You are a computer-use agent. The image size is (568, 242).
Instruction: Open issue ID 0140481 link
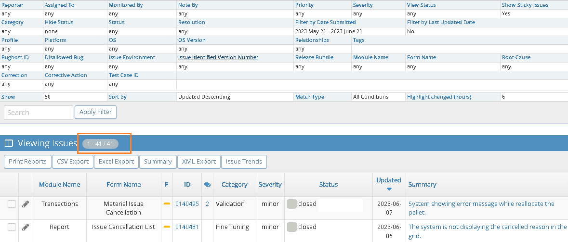point(187,227)
